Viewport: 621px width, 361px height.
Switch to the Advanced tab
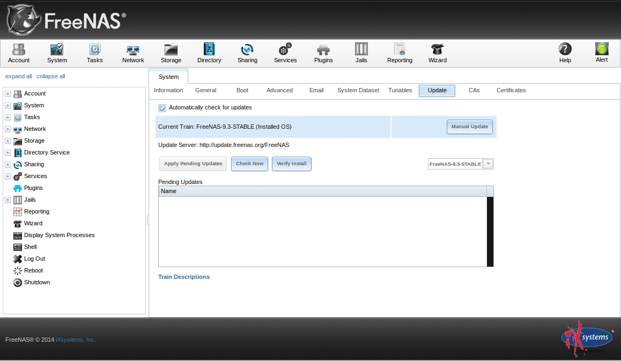279,90
